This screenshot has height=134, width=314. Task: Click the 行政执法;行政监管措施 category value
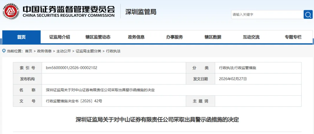point(238,68)
